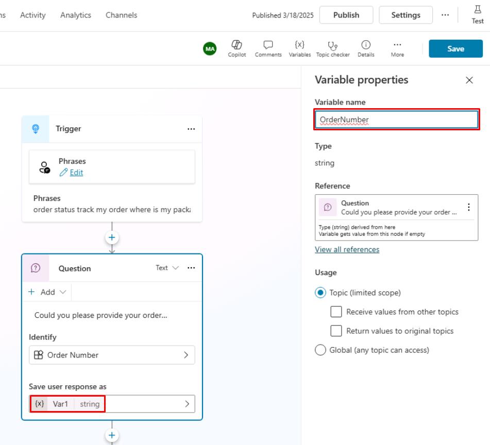The width and height of the screenshot is (490, 445).
Task: Expand the Text type dropdown on Question
Action: [x=167, y=268]
